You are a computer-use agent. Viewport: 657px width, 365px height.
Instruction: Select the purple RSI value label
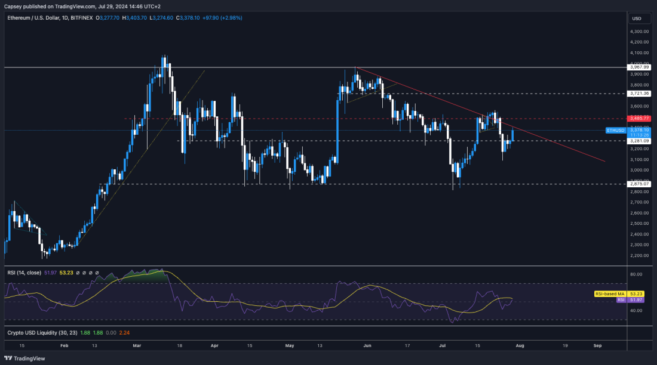coord(621,300)
